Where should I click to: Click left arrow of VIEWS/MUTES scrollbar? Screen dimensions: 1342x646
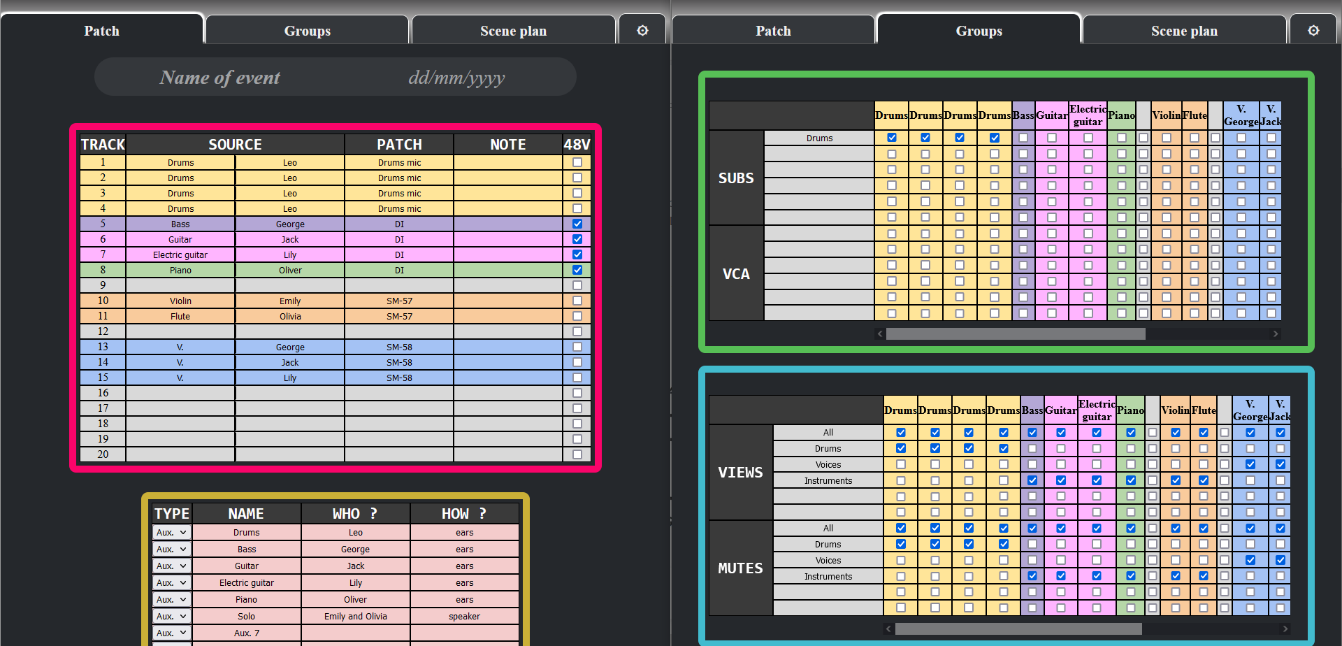coord(888,629)
